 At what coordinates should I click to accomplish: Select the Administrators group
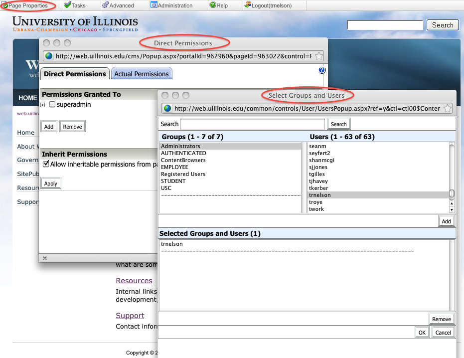pos(230,146)
